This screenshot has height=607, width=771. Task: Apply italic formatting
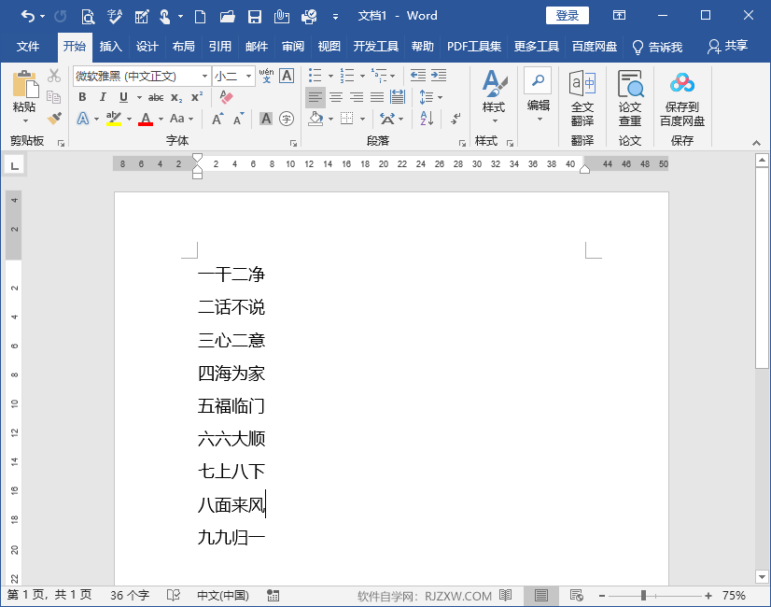coord(103,97)
